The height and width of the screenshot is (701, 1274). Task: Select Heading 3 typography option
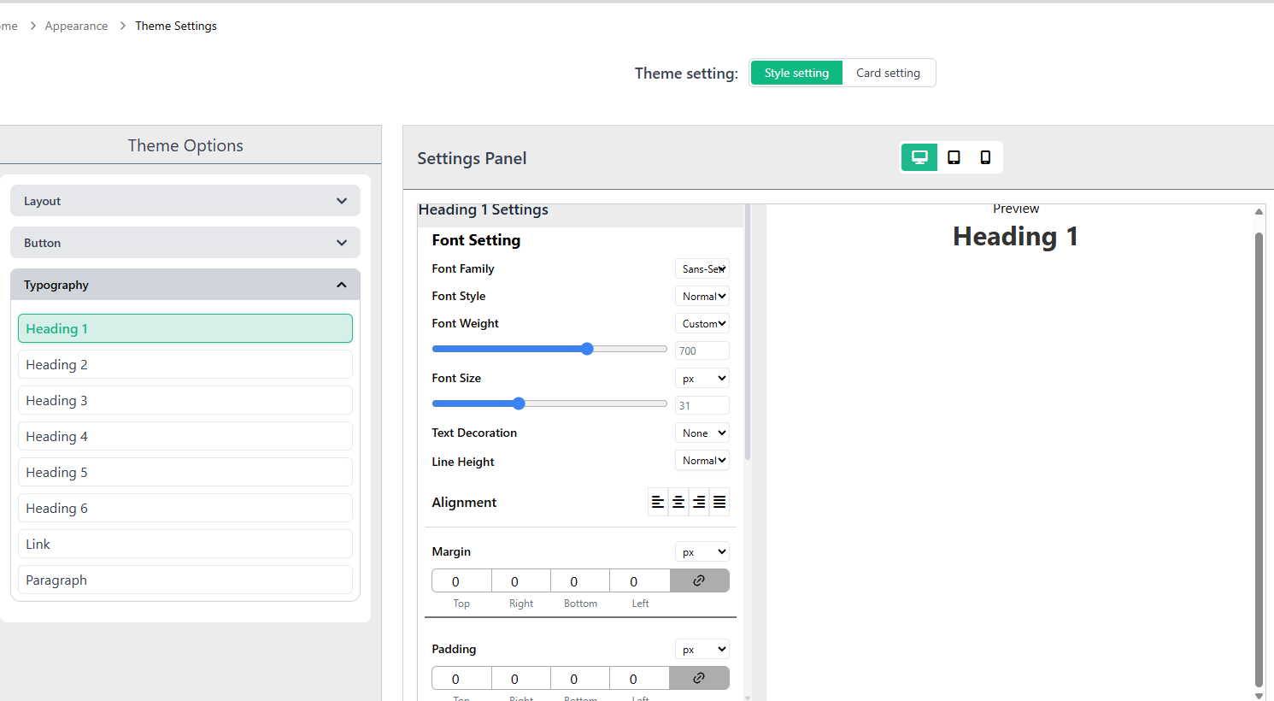[x=185, y=400]
